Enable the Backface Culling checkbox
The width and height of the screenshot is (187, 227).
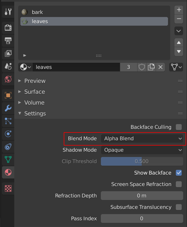tap(179, 127)
